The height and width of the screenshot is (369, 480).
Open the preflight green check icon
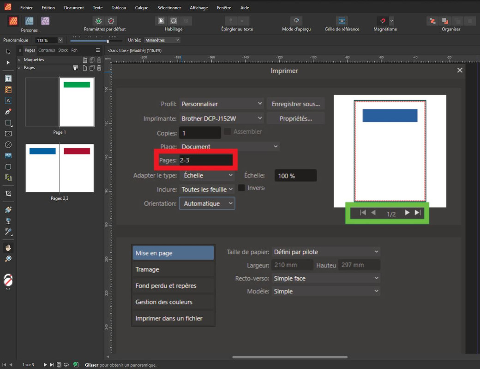[76, 365]
